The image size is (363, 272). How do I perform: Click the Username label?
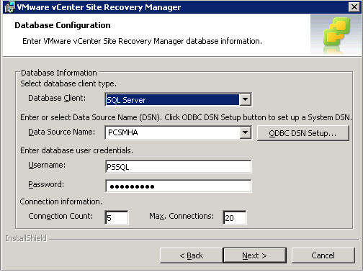47,165
